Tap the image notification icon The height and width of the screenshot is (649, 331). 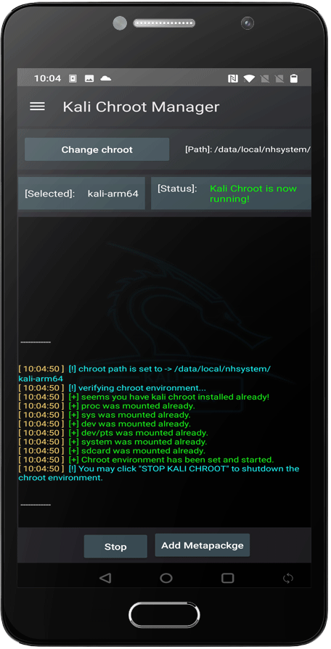pos(89,78)
